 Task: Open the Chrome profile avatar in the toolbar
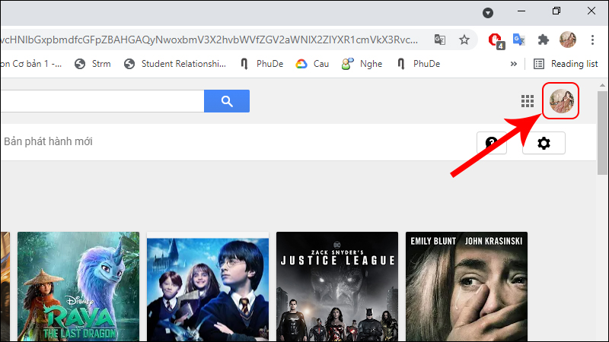point(567,40)
